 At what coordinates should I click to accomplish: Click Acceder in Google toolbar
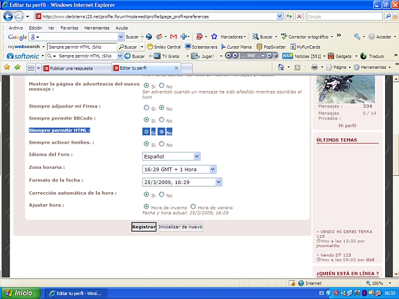(x=381, y=37)
